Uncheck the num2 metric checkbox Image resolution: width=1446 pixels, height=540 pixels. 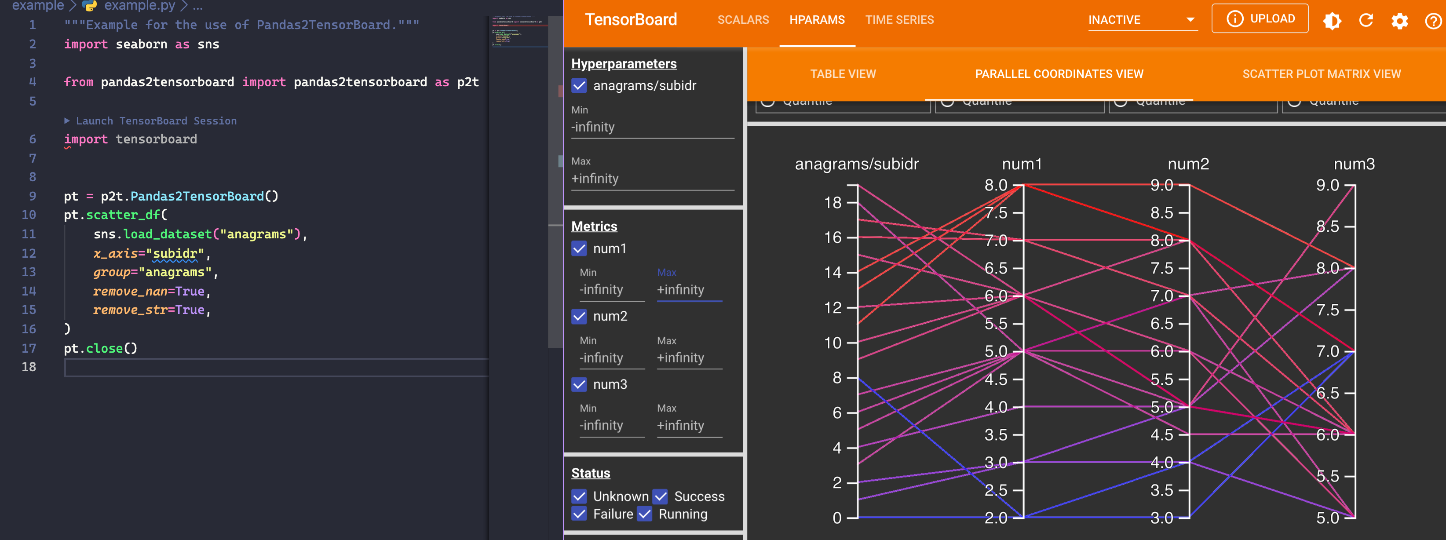coord(579,316)
